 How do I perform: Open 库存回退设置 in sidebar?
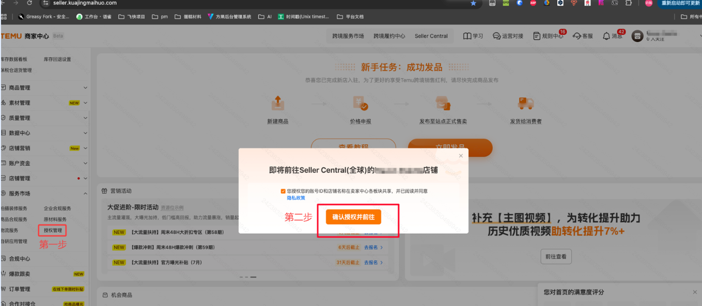pos(57,59)
